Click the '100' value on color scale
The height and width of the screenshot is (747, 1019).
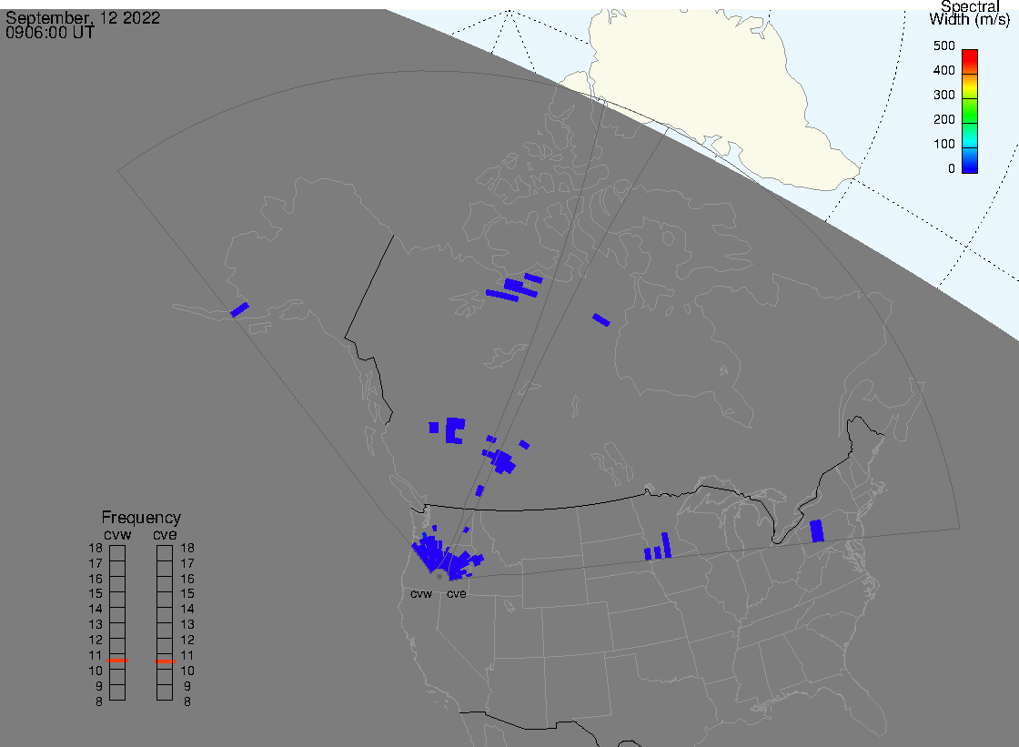tap(943, 145)
